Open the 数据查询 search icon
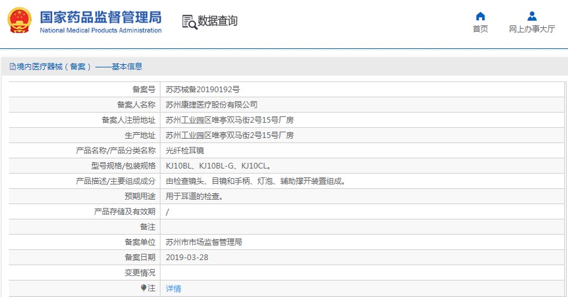 pyautogui.click(x=190, y=22)
